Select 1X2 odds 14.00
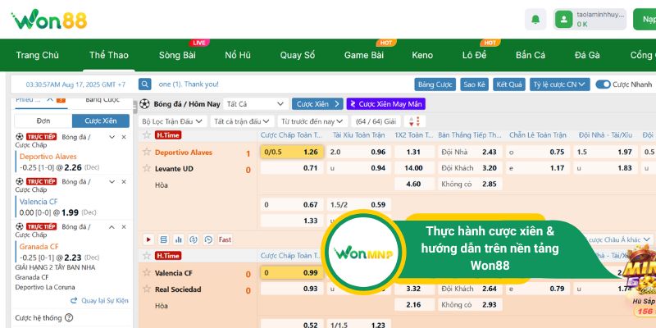 414,168
